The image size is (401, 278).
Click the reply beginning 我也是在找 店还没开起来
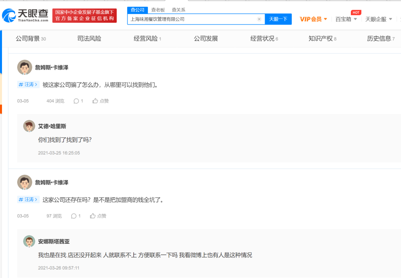(x=145, y=255)
